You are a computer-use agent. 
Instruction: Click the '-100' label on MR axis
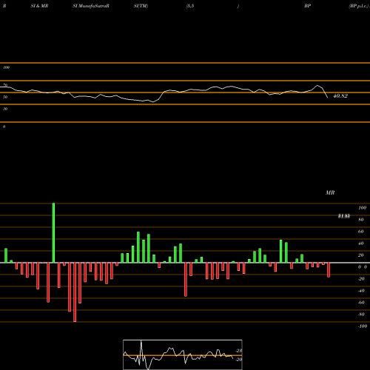tap(363, 326)
